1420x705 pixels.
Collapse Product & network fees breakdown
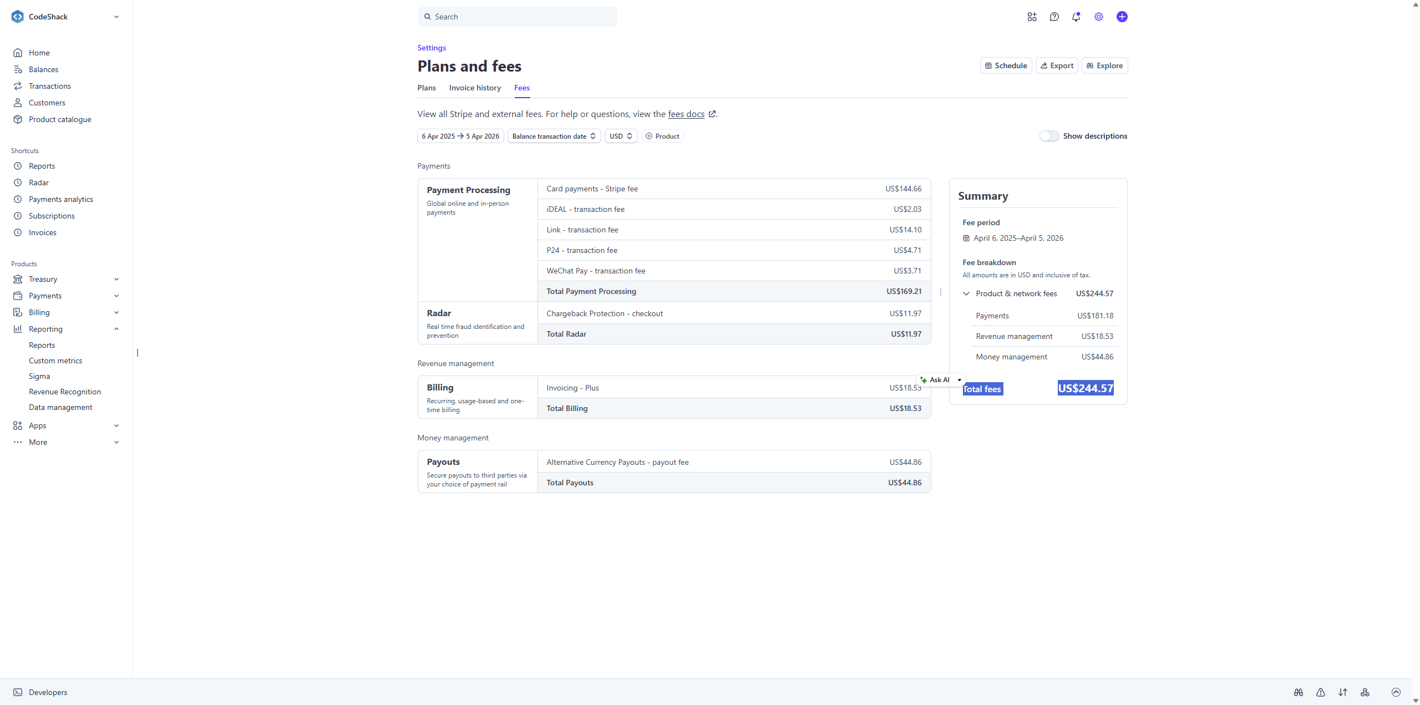[966, 293]
